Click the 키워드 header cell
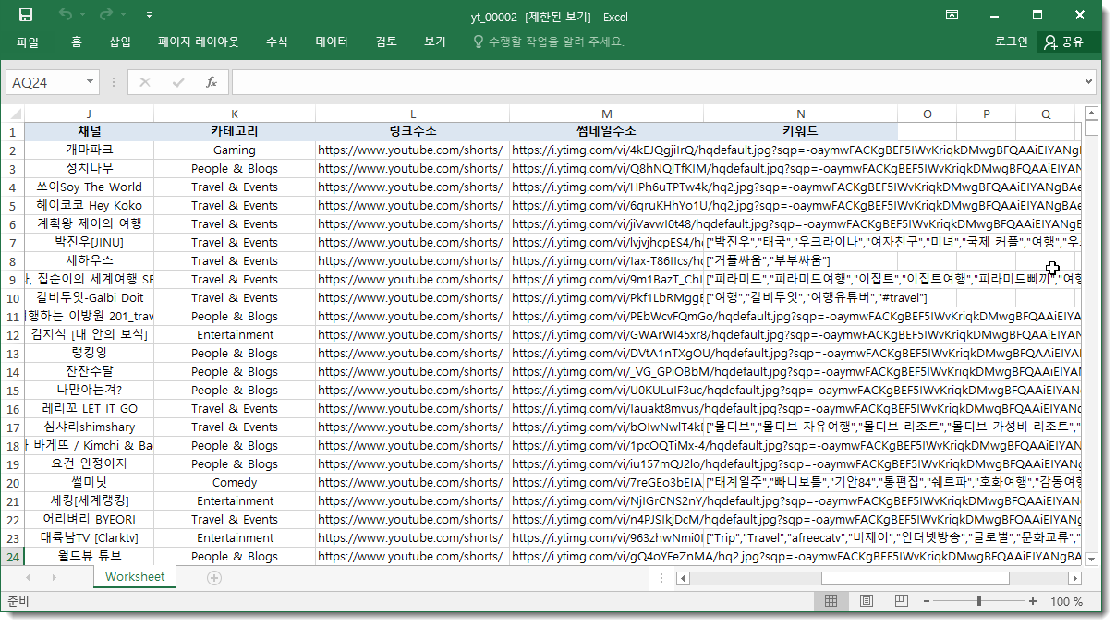This screenshot has width=1116, height=626. click(800, 131)
